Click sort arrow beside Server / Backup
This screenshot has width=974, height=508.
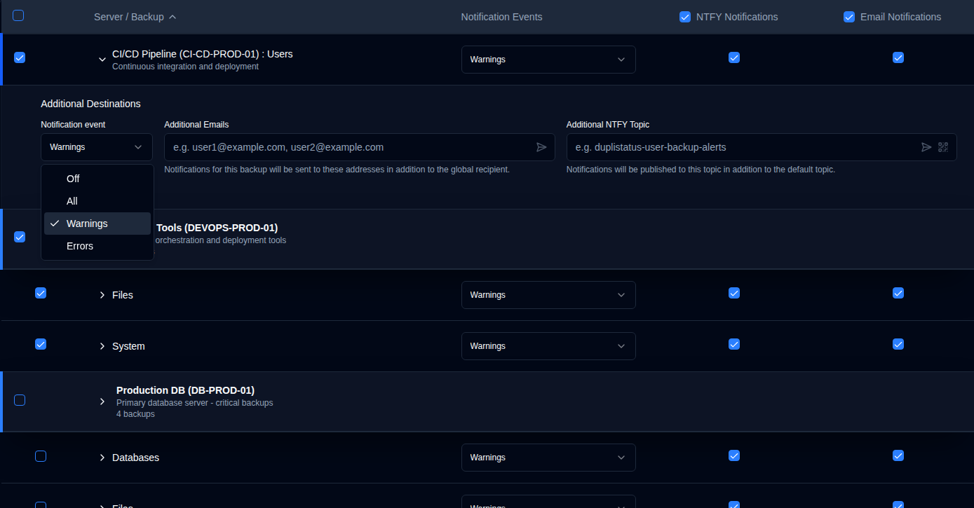tap(173, 17)
